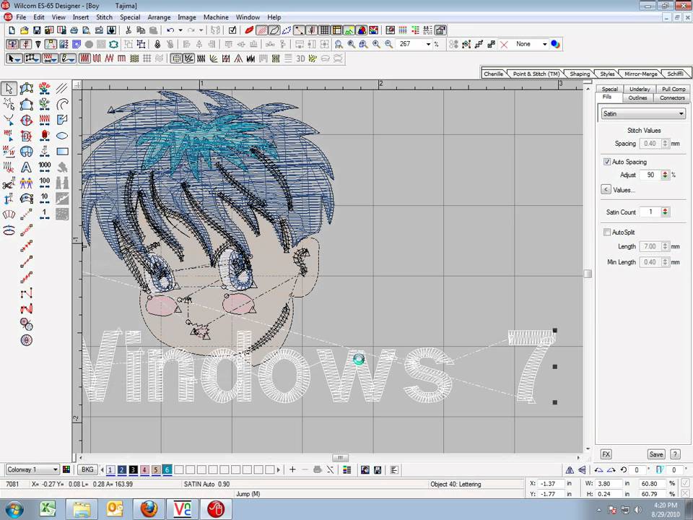Screen dimensions: 693x520
Task: Select the Lettering A tool
Action: [x=27, y=167]
